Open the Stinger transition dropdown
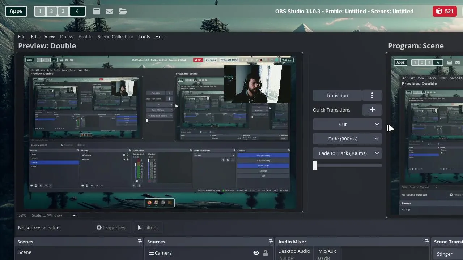This screenshot has height=260, width=463. [448, 254]
